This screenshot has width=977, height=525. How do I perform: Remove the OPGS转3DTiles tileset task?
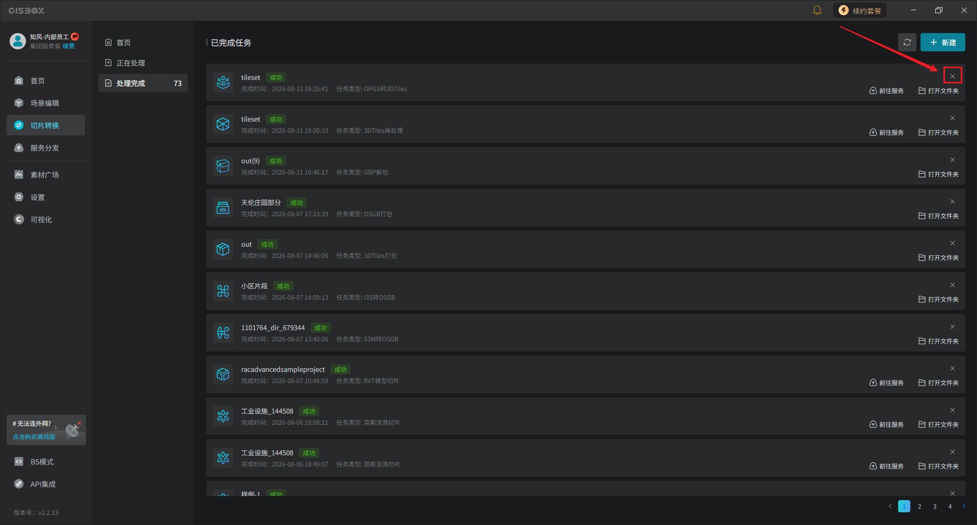click(x=953, y=76)
